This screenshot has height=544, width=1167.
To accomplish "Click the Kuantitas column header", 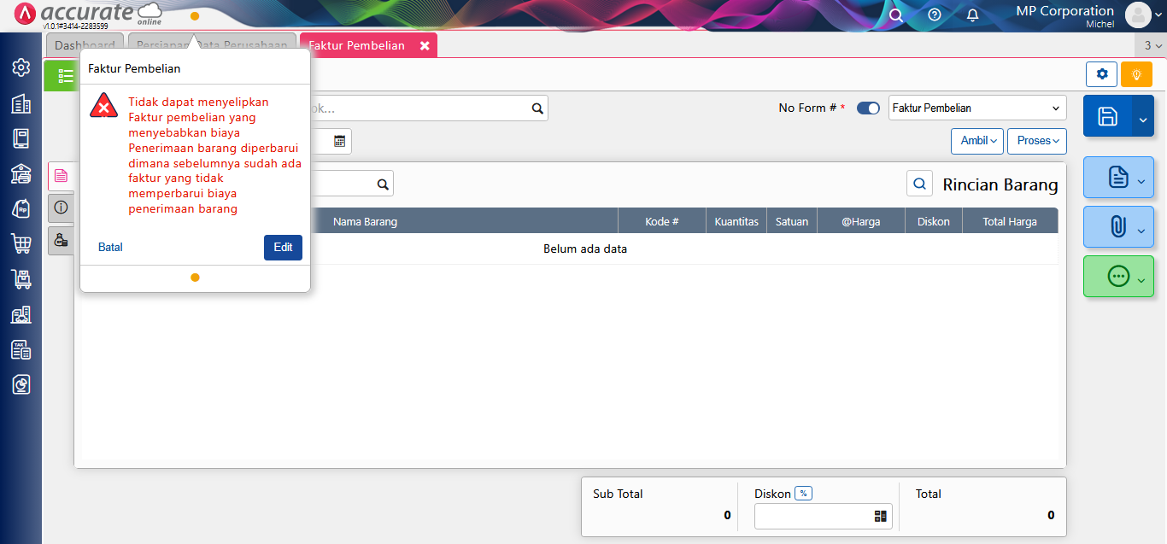I will click(736, 221).
